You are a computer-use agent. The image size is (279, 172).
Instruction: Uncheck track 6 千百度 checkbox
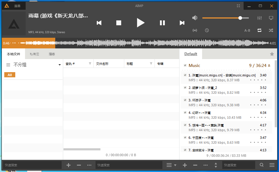tap(185, 137)
